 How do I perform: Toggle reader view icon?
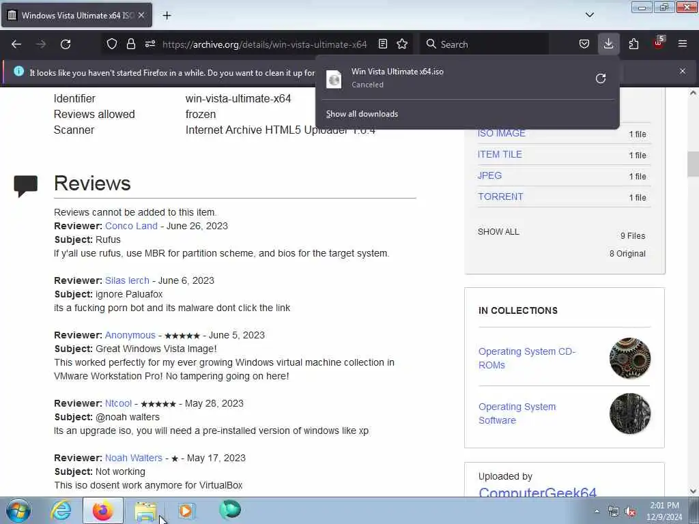point(382,44)
